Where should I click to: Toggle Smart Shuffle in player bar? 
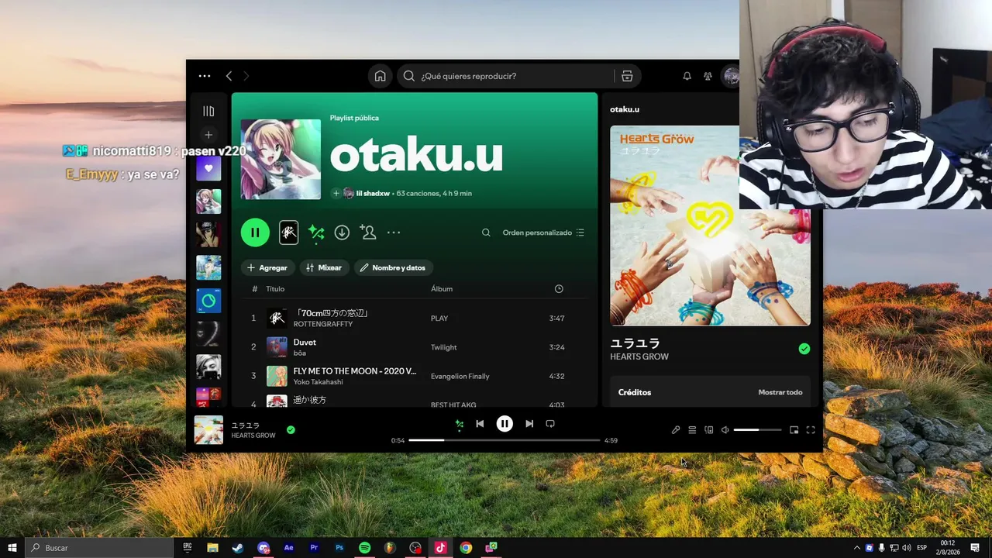pos(459,424)
